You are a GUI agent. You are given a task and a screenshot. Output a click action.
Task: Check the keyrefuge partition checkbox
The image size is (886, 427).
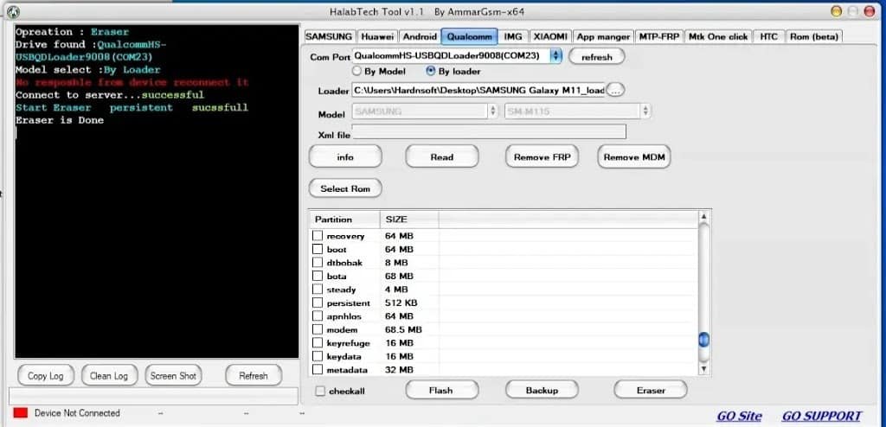pyautogui.click(x=318, y=343)
